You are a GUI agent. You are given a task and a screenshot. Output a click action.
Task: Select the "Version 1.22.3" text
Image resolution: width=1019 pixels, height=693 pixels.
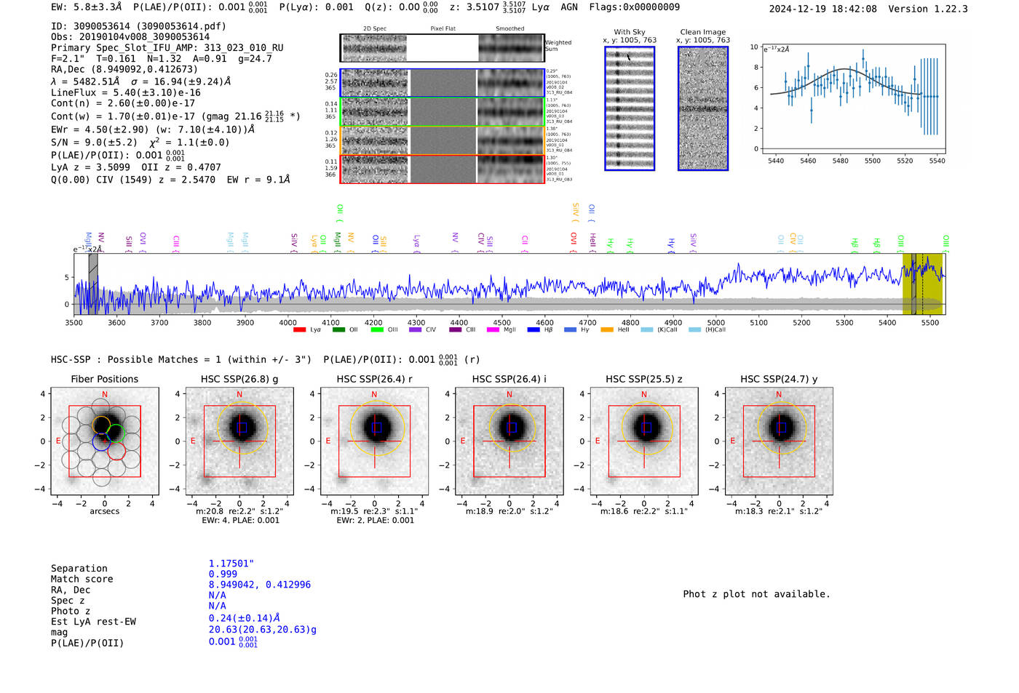coord(928,9)
